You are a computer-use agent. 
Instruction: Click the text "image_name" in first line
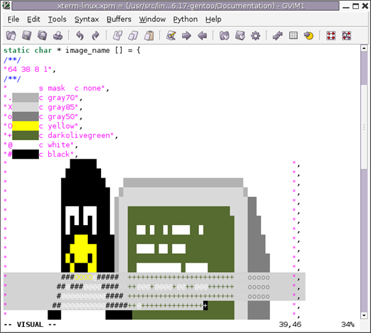88,50
